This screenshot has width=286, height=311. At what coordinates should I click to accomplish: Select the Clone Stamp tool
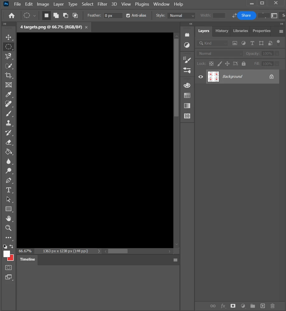click(x=8, y=123)
